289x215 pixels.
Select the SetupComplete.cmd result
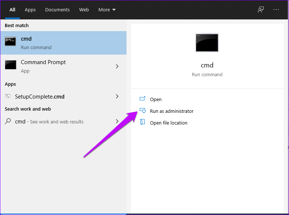point(63,96)
